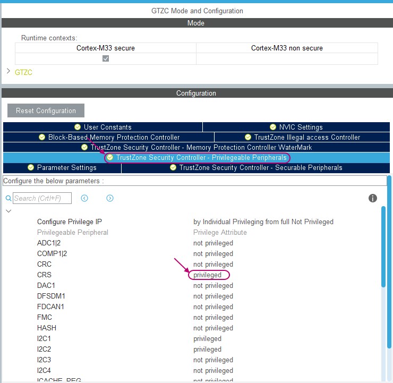This screenshot has height=383, width=393.
Task: Select the FMC peripheral label
Action: (45, 317)
